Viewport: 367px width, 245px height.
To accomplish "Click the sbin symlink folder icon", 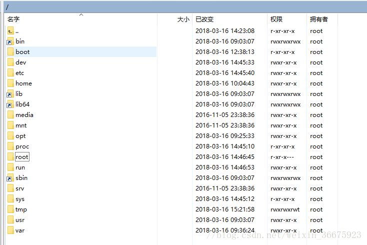I will pyautogui.click(x=10, y=178).
